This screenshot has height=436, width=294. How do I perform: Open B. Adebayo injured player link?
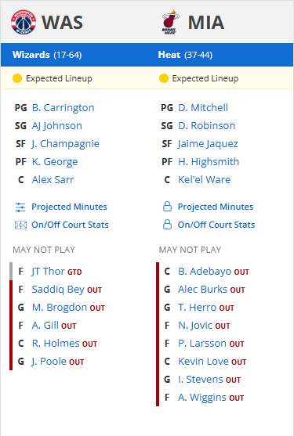coord(205,272)
